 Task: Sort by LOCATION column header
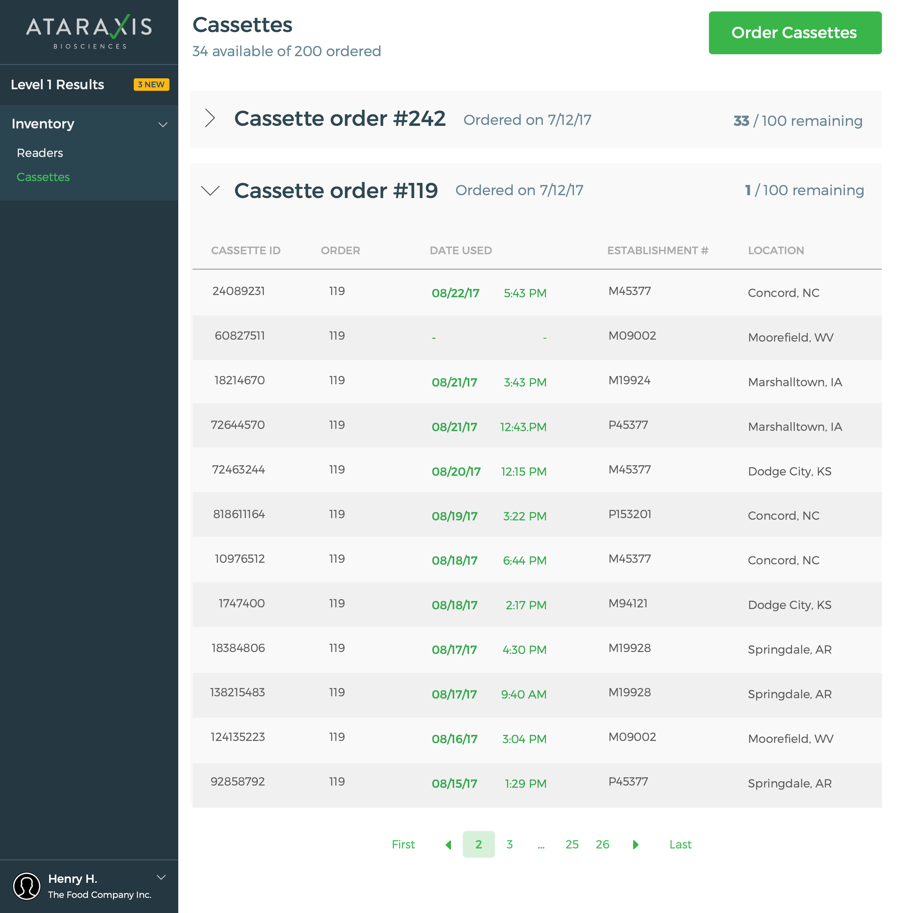[x=776, y=250]
